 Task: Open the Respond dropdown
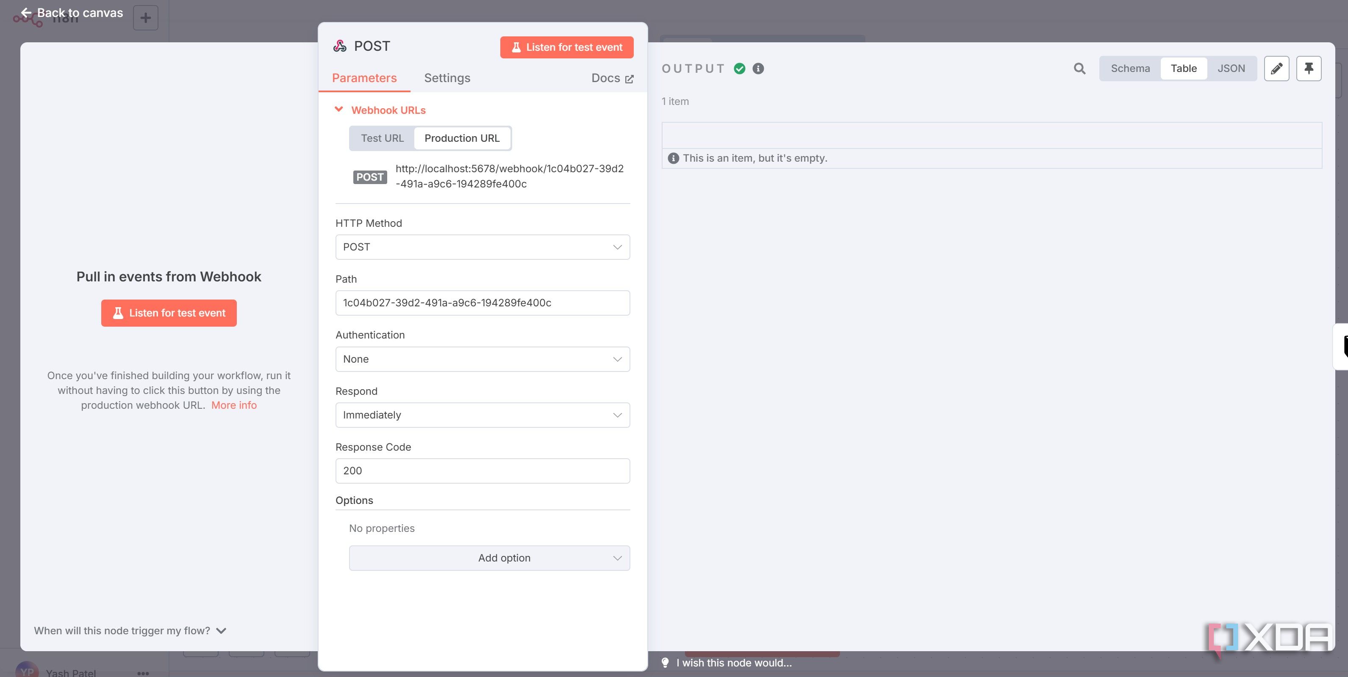483,415
